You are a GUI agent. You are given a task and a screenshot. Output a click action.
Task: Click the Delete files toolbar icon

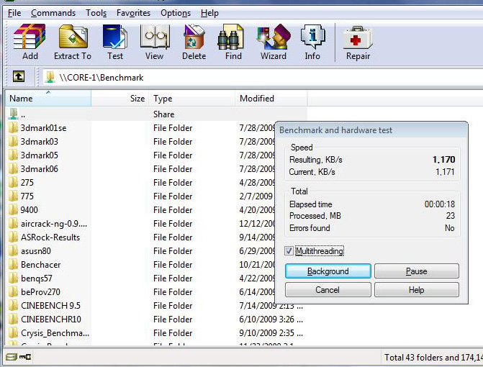click(x=194, y=37)
